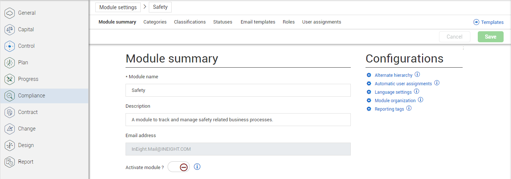Click the Plan module icon

(10, 63)
